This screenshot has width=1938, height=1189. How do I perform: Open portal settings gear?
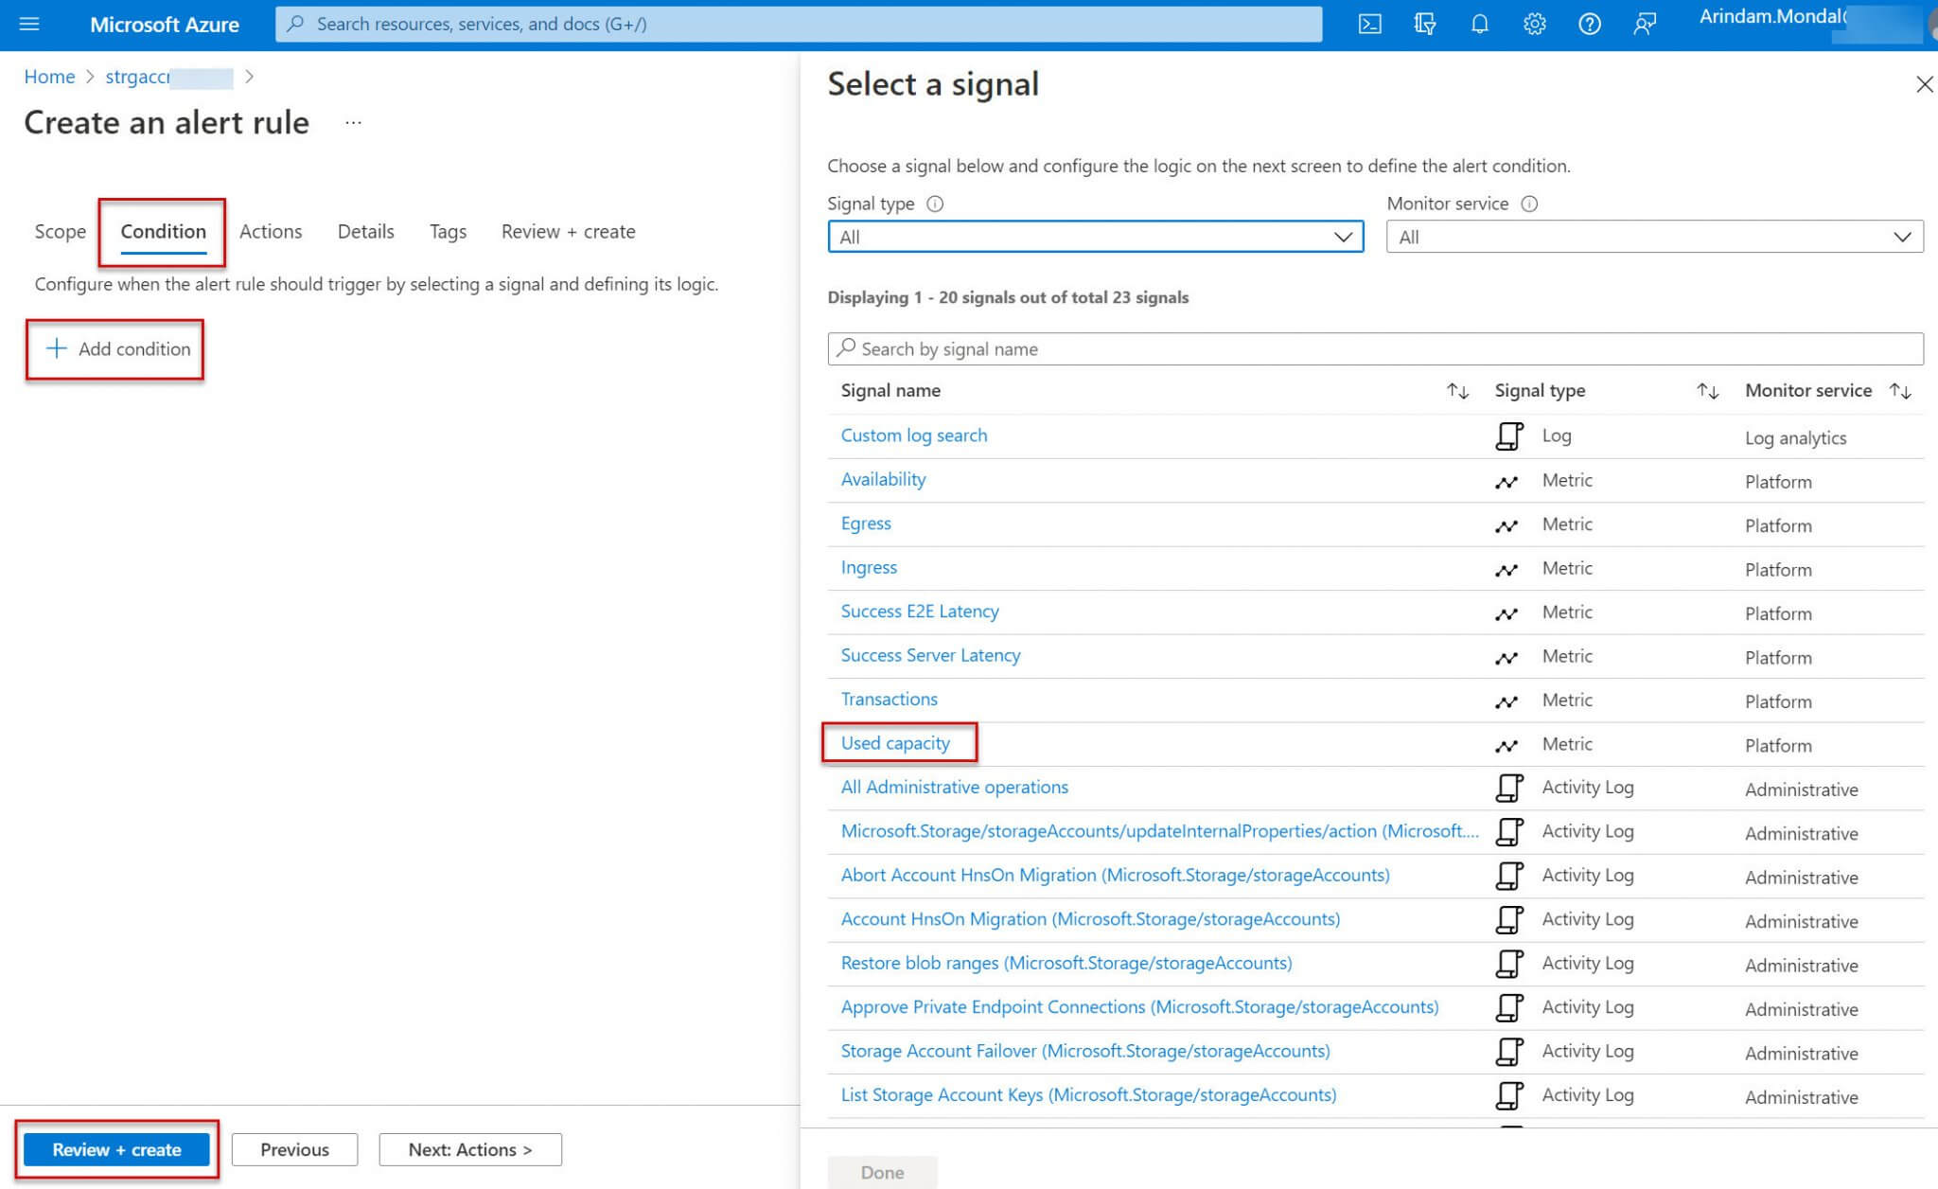click(1534, 25)
